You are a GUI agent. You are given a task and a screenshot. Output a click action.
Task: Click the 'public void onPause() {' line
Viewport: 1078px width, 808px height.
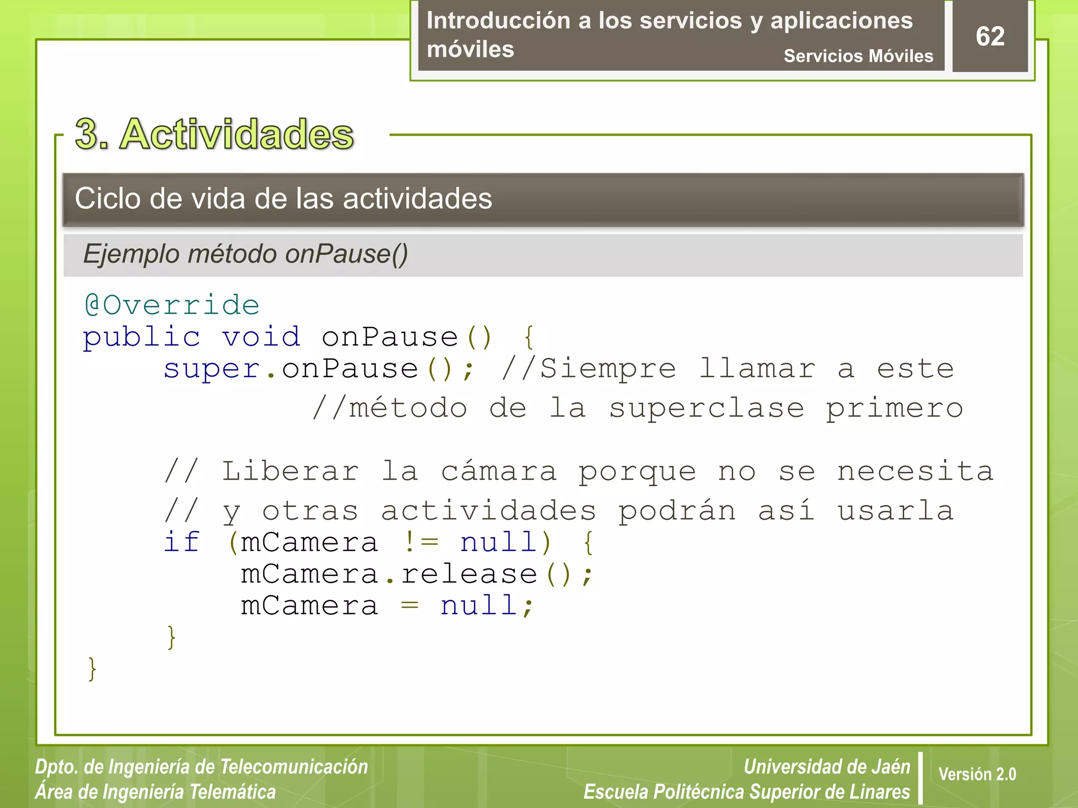click(x=309, y=337)
